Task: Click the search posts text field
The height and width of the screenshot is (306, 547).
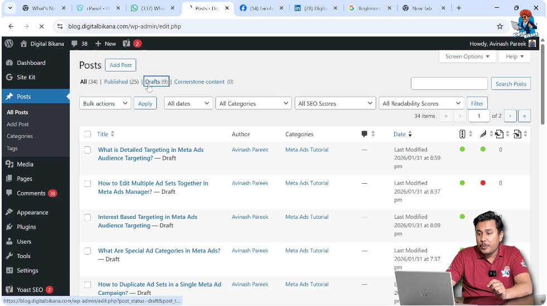Action: pyautogui.click(x=449, y=84)
